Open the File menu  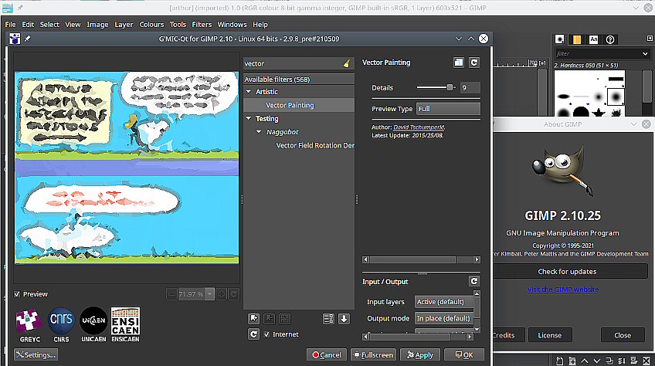(x=11, y=25)
